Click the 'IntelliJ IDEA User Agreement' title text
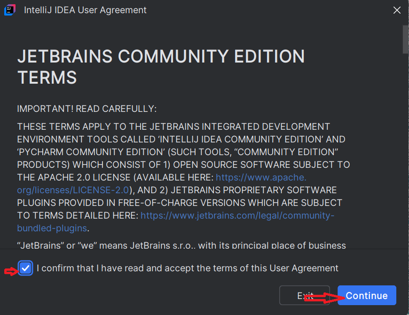Screen dimensions: 409x315 point(85,10)
